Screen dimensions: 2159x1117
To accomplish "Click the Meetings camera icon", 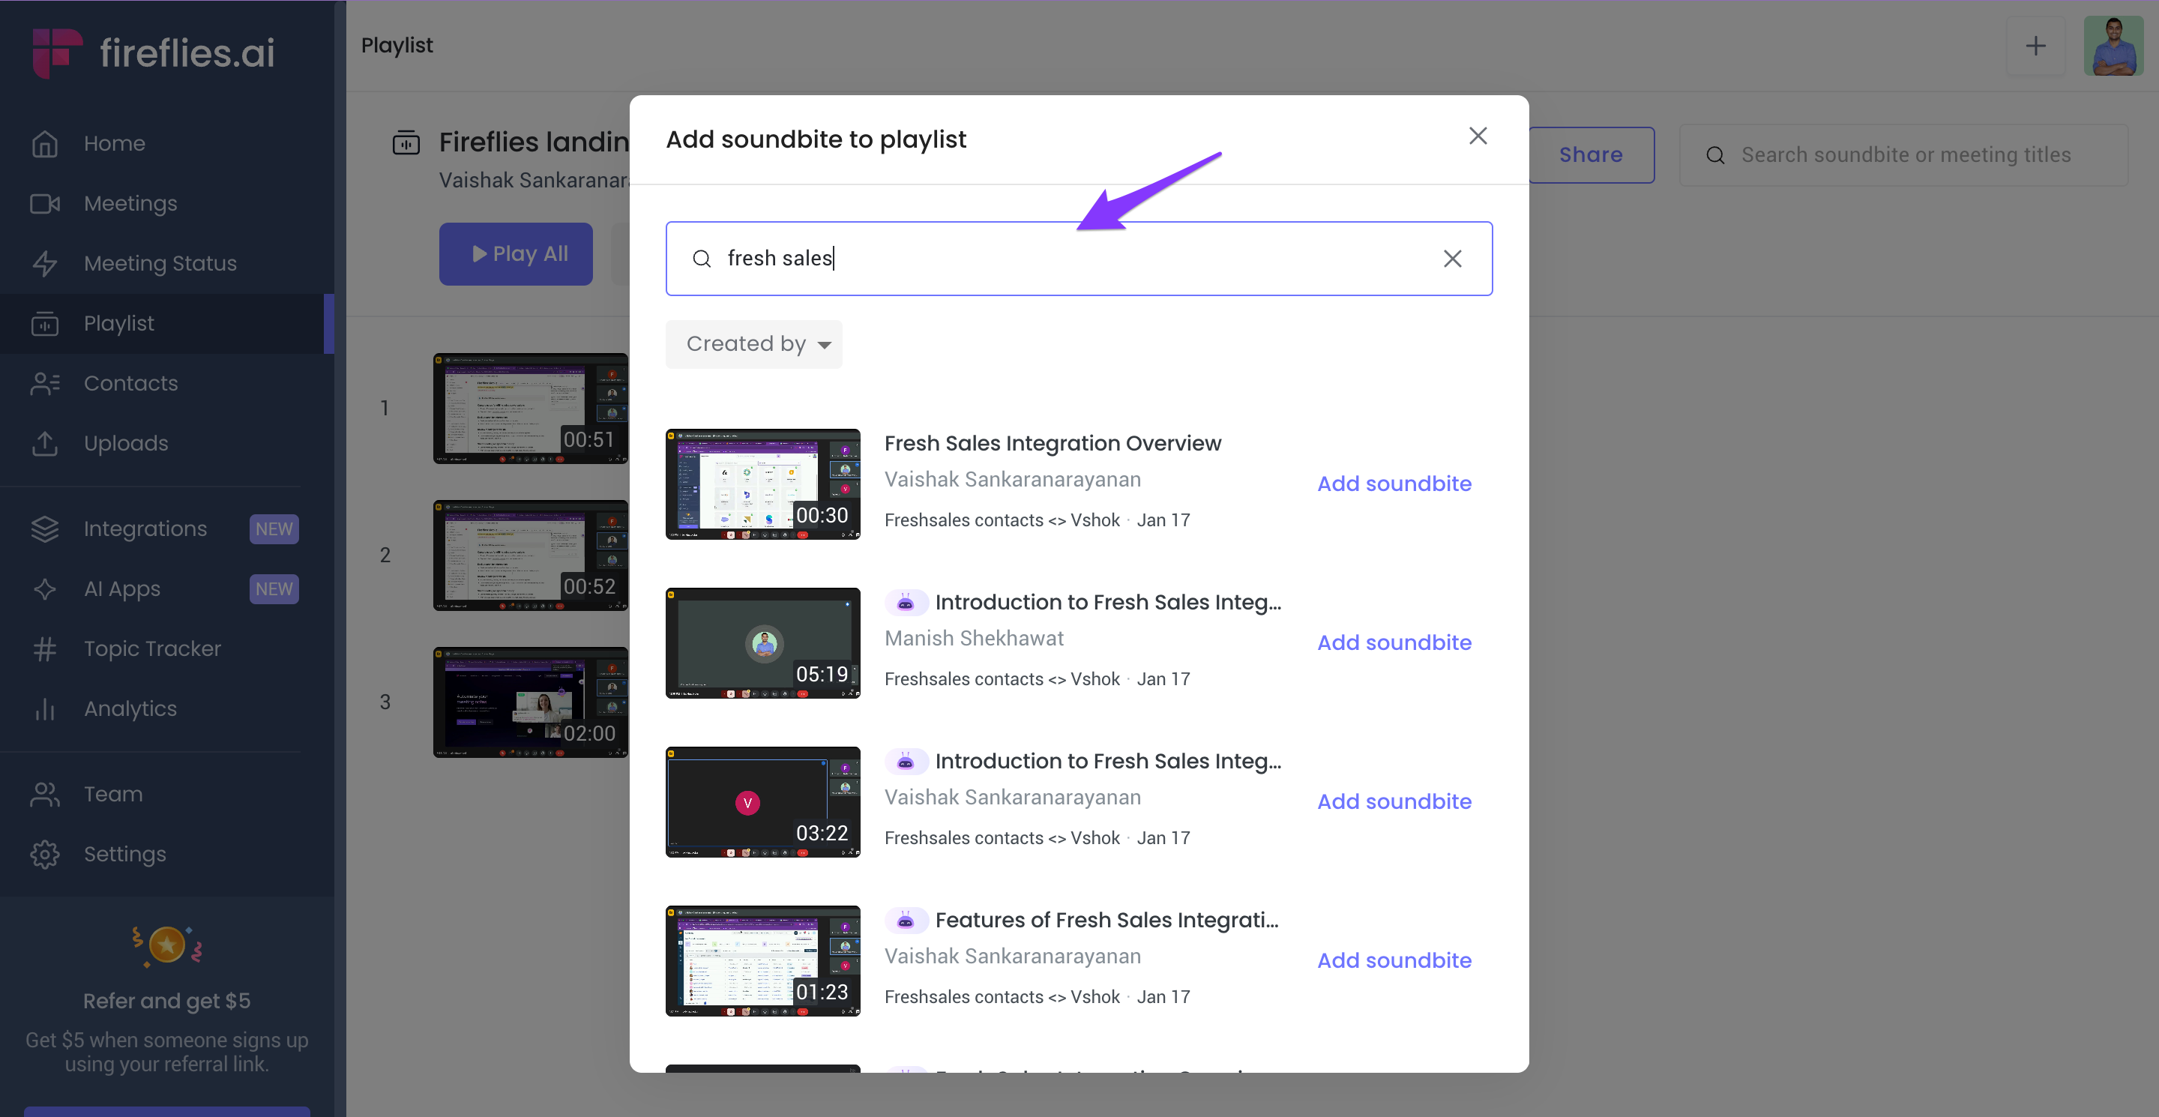I will [44, 204].
